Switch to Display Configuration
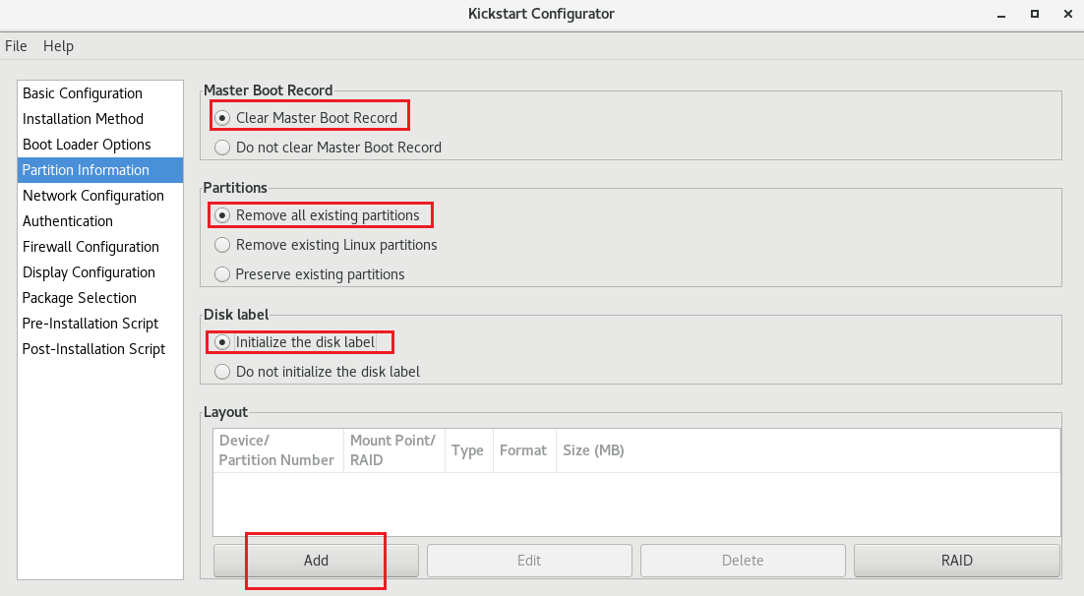This screenshot has width=1084, height=596. click(90, 271)
